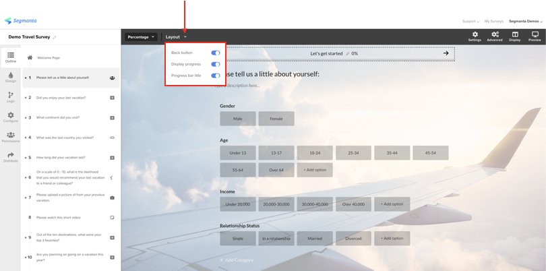
Task: Toggle the Display progress switch
Action: (215, 64)
